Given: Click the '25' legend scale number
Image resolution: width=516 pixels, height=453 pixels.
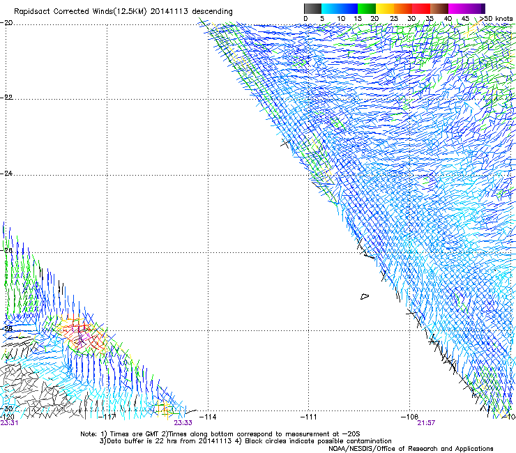Looking at the screenshot, I should pos(394,19).
